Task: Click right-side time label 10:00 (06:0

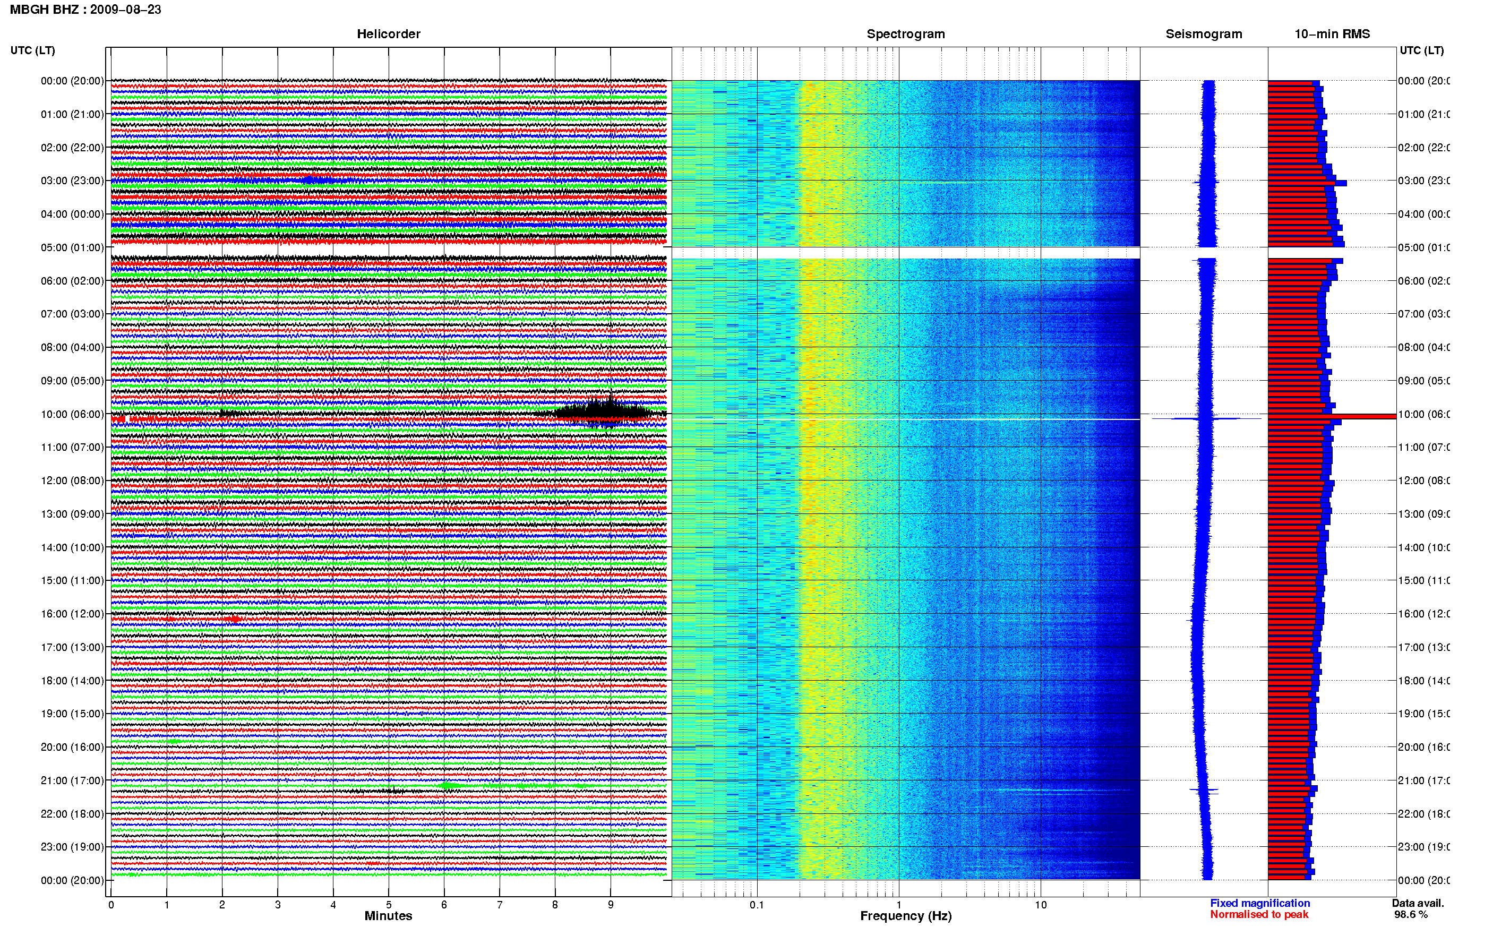Action: [x=1424, y=414]
